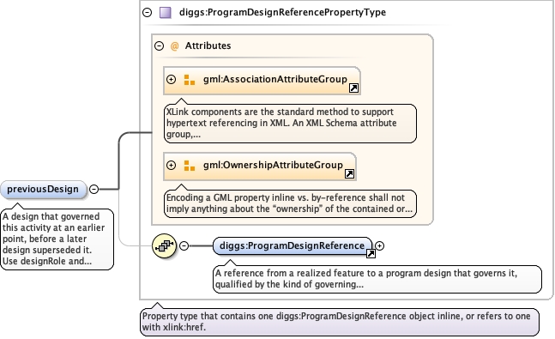555x339 pixels.
Task: Click the 'A reference from a realized feature' annotation
Action: pos(377,279)
